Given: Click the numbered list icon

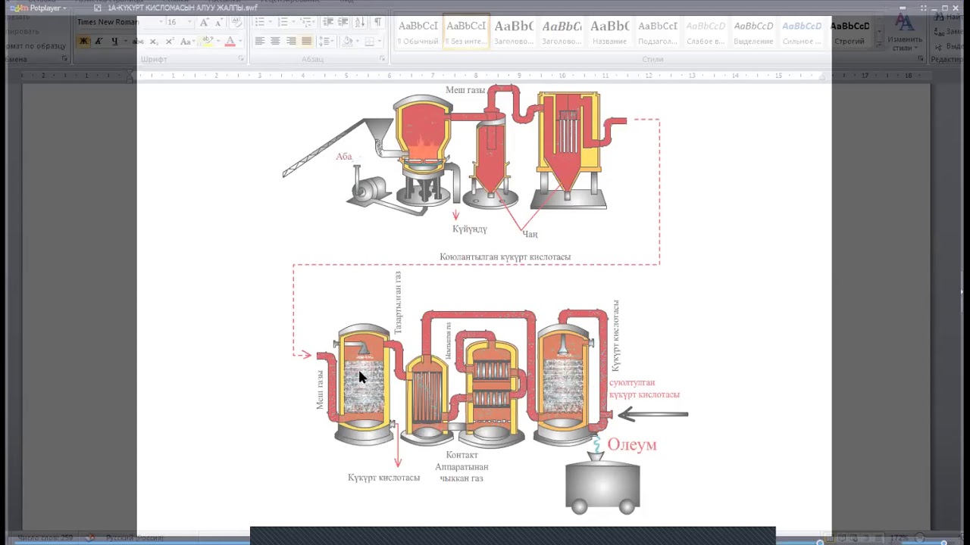Looking at the screenshot, I should [283, 22].
